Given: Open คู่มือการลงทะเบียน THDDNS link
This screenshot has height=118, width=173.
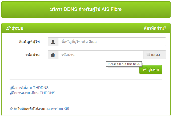Looking at the screenshot, I should coord(33,93).
